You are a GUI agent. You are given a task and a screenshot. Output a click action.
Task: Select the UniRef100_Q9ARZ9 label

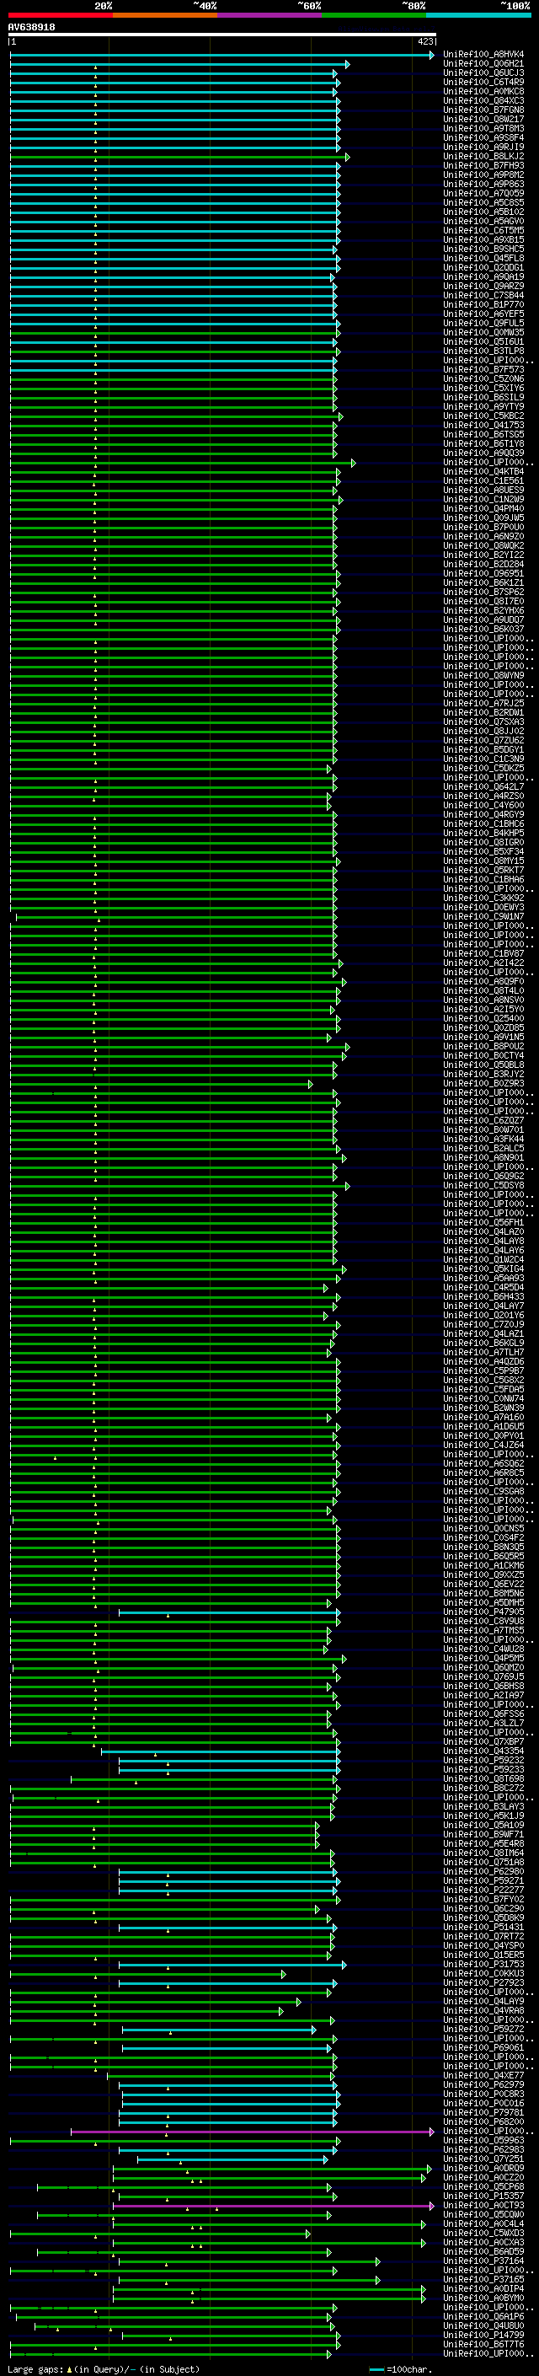tap(483, 286)
